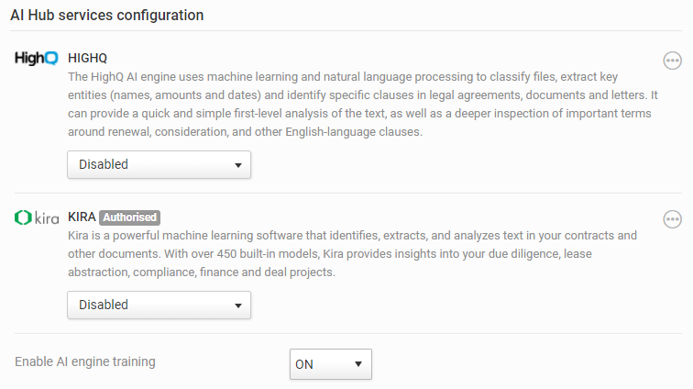
Task: Click the word Disabled in HighQ dropdown
Action: [104, 165]
